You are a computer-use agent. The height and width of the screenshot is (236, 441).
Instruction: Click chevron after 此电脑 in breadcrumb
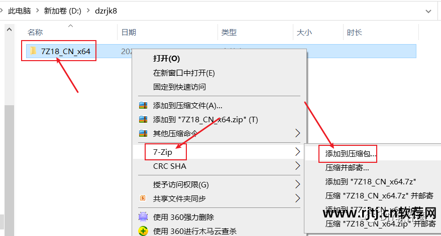click(37, 11)
